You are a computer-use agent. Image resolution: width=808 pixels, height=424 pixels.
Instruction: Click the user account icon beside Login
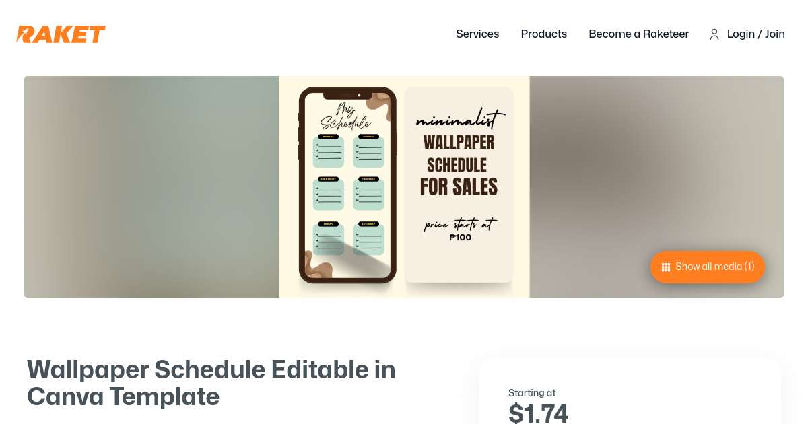click(714, 34)
